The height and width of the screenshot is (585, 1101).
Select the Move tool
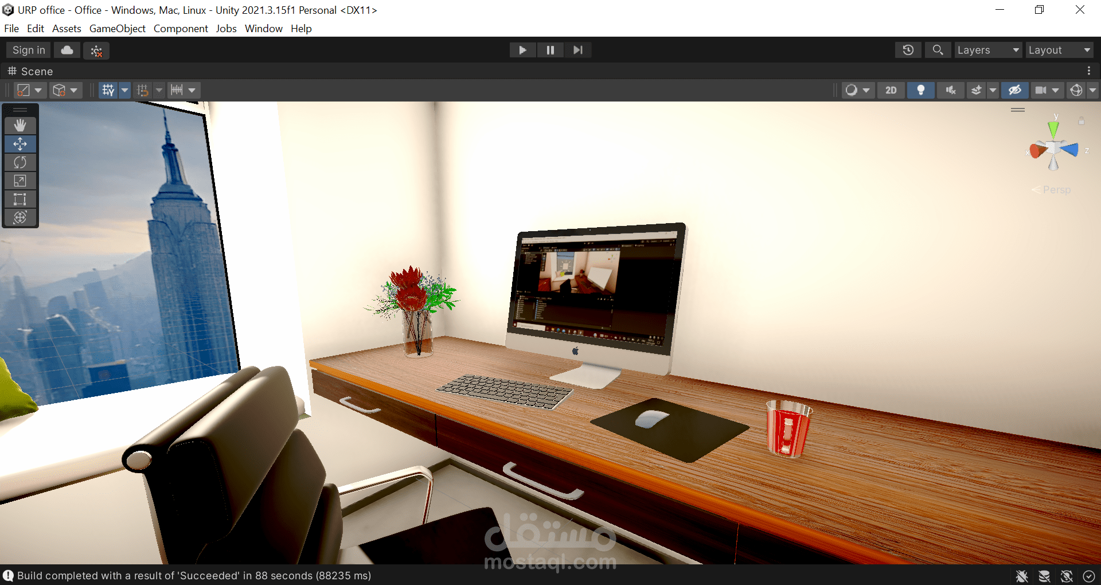coord(20,144)
